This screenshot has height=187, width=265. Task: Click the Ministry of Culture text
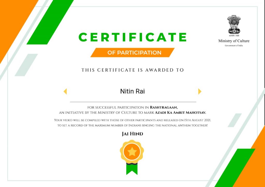point(234,41)
